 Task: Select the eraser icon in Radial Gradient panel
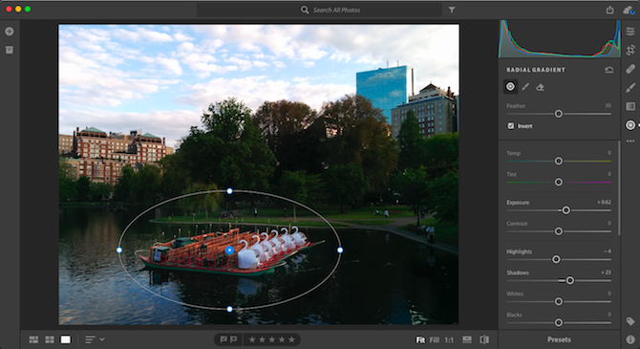[540, 87]
